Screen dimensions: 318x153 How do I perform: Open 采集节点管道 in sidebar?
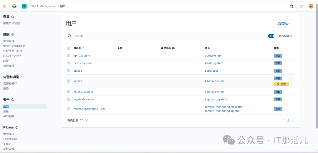tap(11, 23)
